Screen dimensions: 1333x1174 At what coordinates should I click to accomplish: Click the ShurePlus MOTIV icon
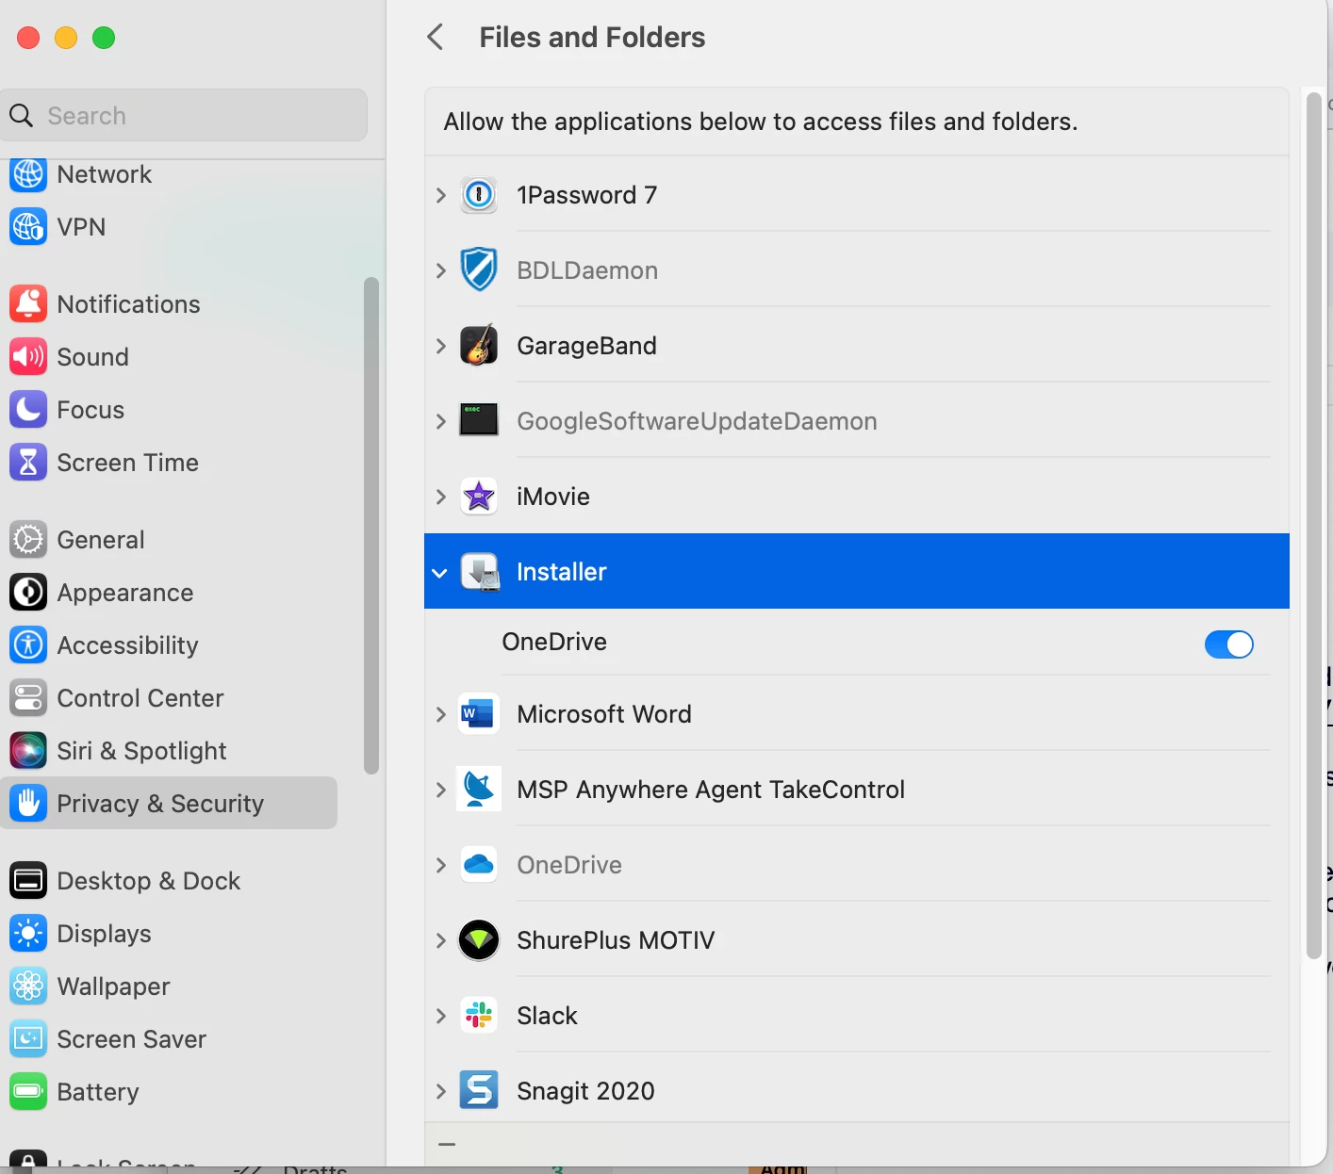tap(479, 940)
